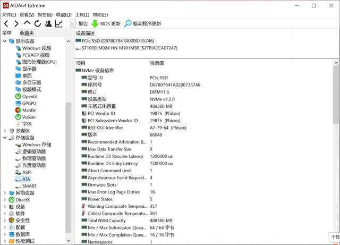Open the user profile toolbar icon

[x=48, y=23]
